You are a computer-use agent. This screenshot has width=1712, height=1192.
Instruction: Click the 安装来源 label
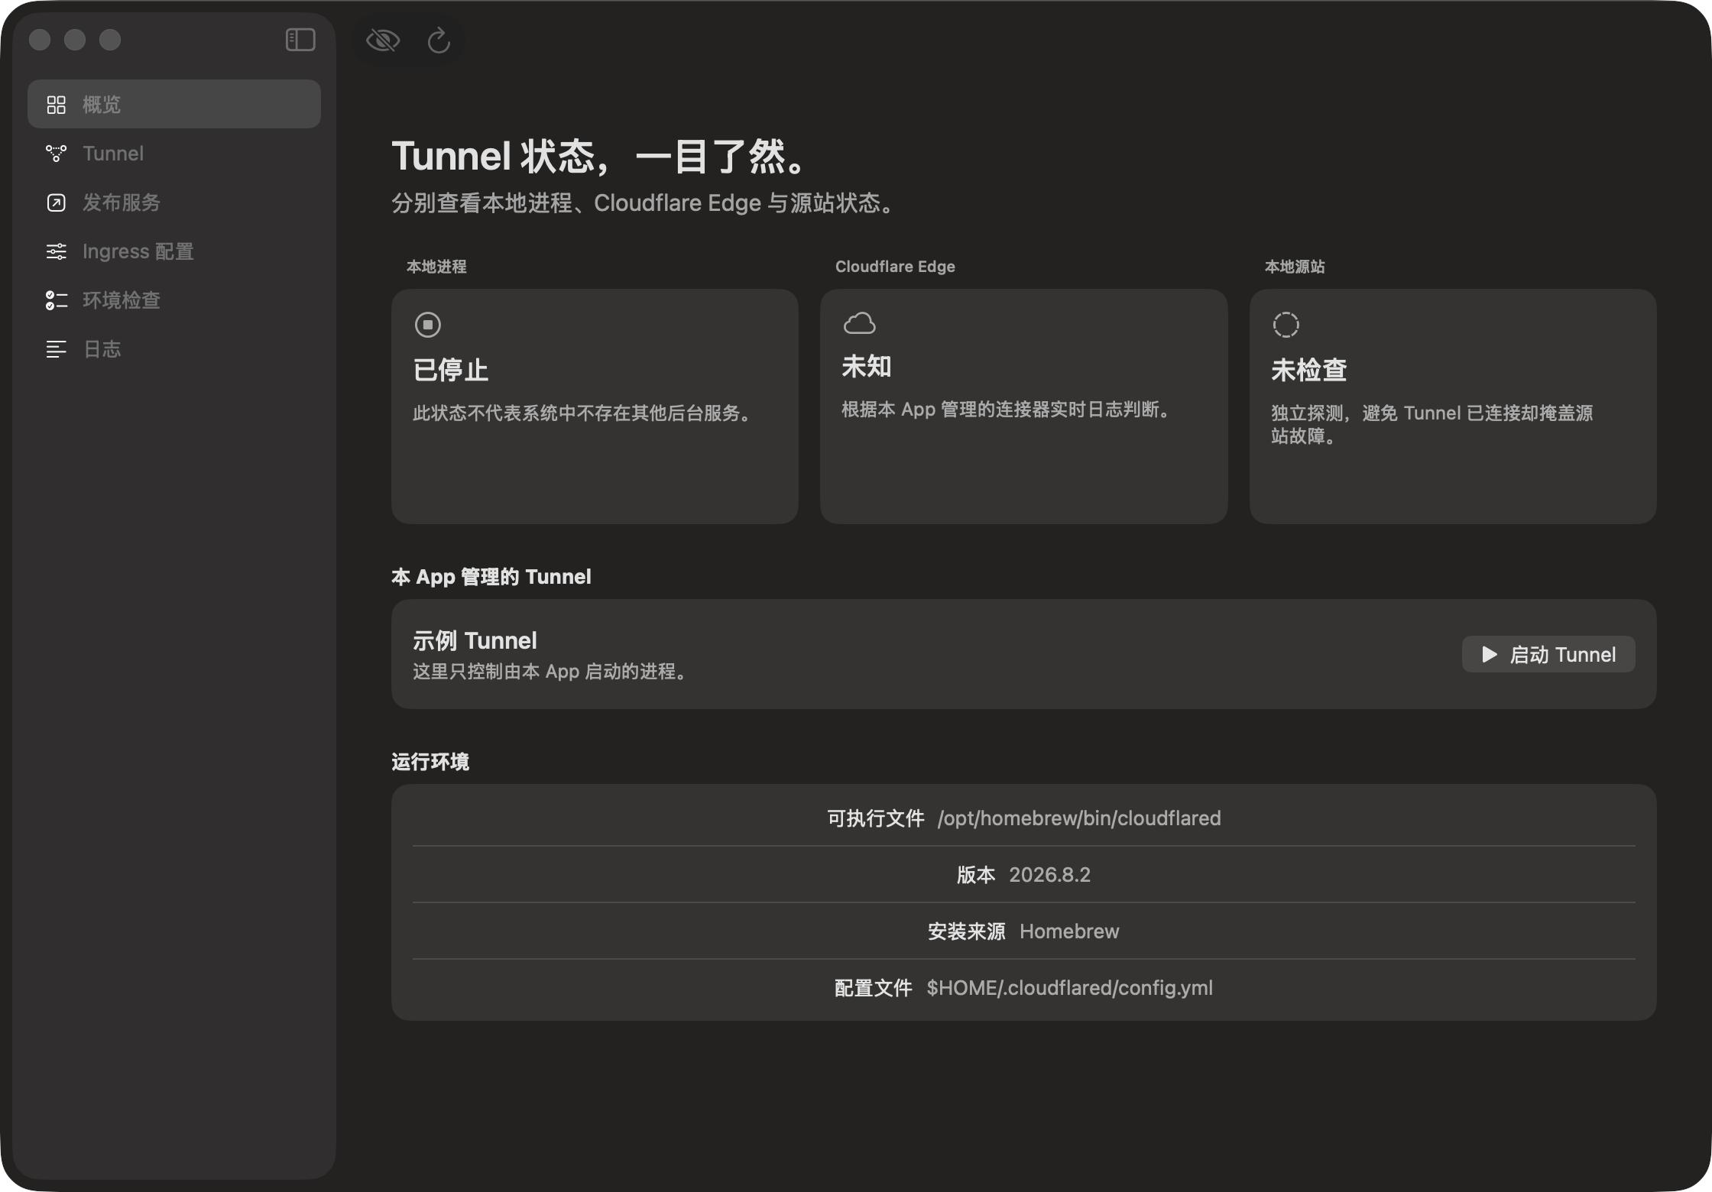tap(967, 931)
